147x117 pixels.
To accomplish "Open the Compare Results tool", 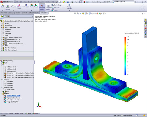I will point(48,7).
